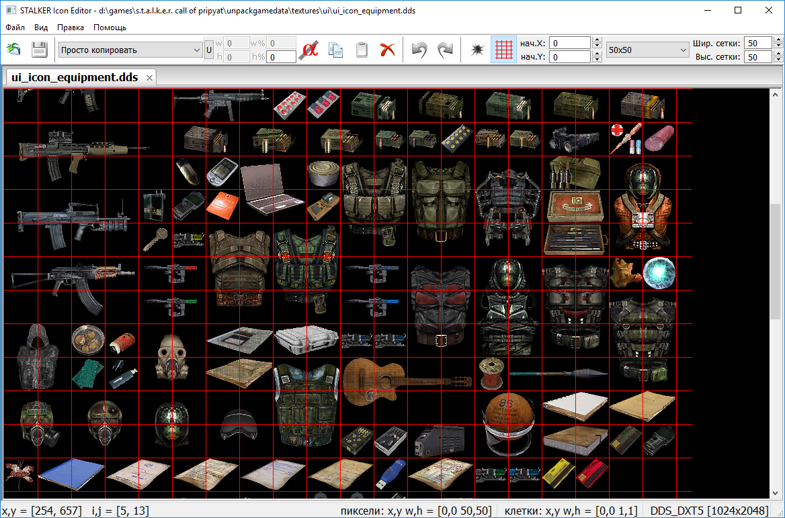Click the scrollbar down arrow

tap(775, 493)
